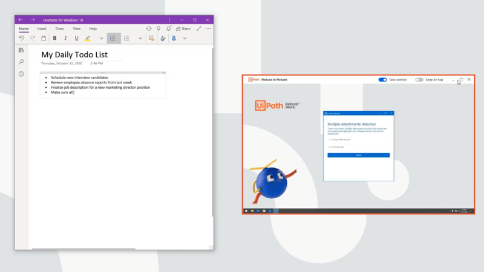The height and width of the screenshot is (272, 484).
Task: Toggle the Keep on top switch
Action: 419,80
